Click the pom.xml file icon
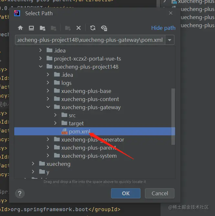This screenshot has width=215, height=216. [x=64, y=131]
